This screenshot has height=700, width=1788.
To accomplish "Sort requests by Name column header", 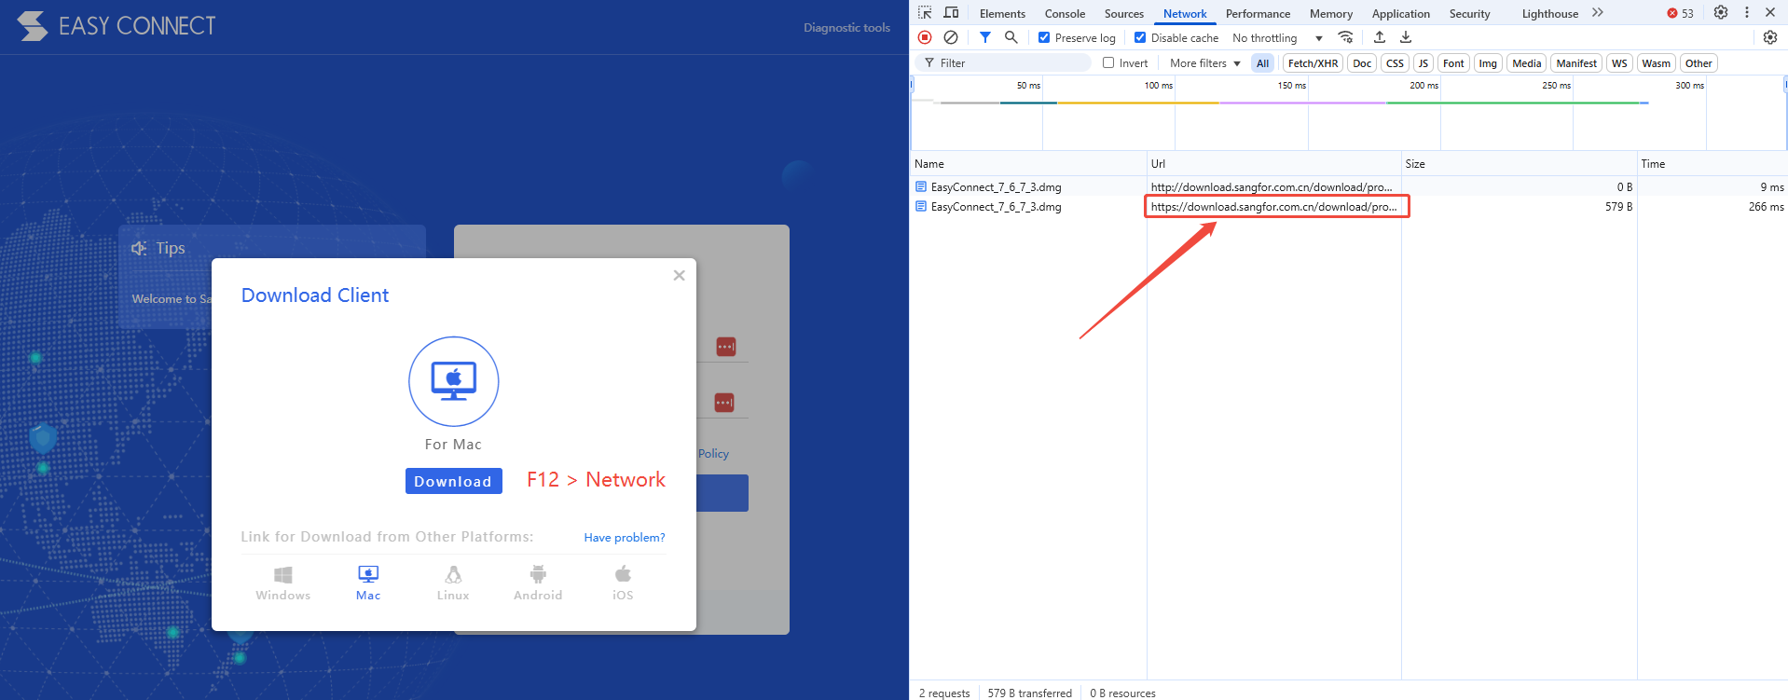I will click(1029, 163).
